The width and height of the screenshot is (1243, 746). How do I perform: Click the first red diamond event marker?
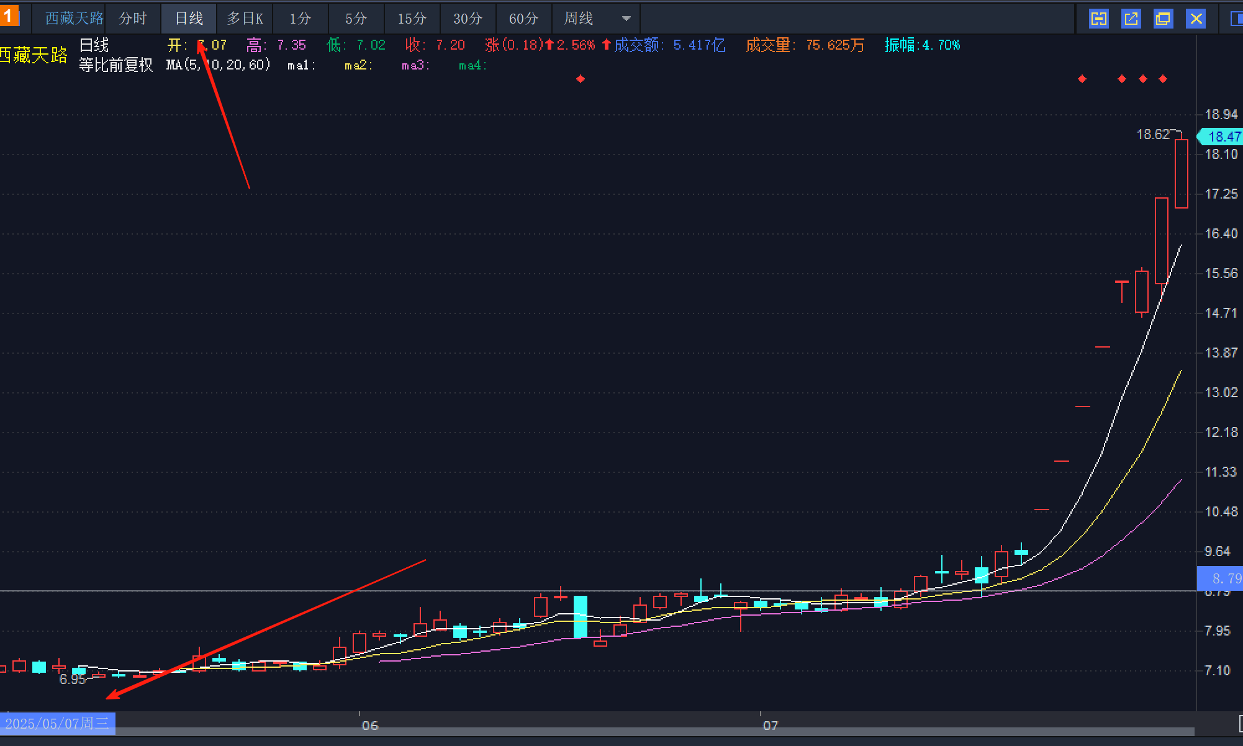581,79
